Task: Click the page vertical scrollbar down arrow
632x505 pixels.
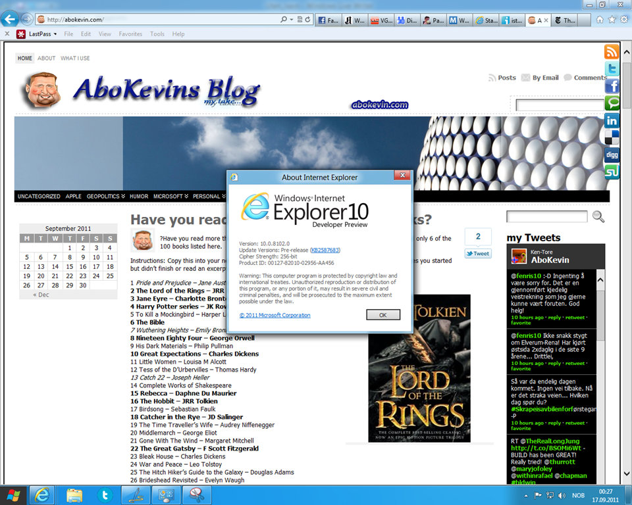Action: (x=627, y=474)
